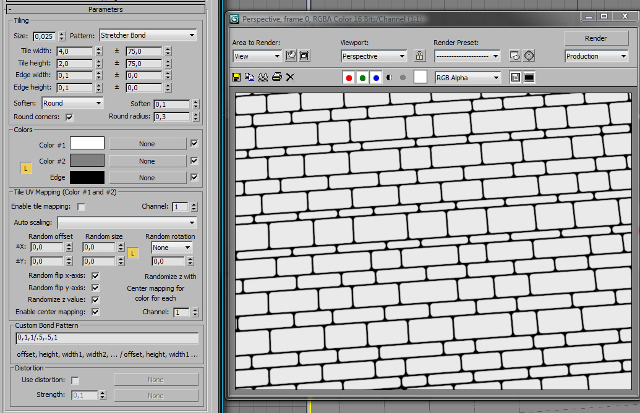Image resolution: width=640 pixels, height=413 pixels.
Task: Toggle the Edge map enable checkbox
Action: coord(194,177)
